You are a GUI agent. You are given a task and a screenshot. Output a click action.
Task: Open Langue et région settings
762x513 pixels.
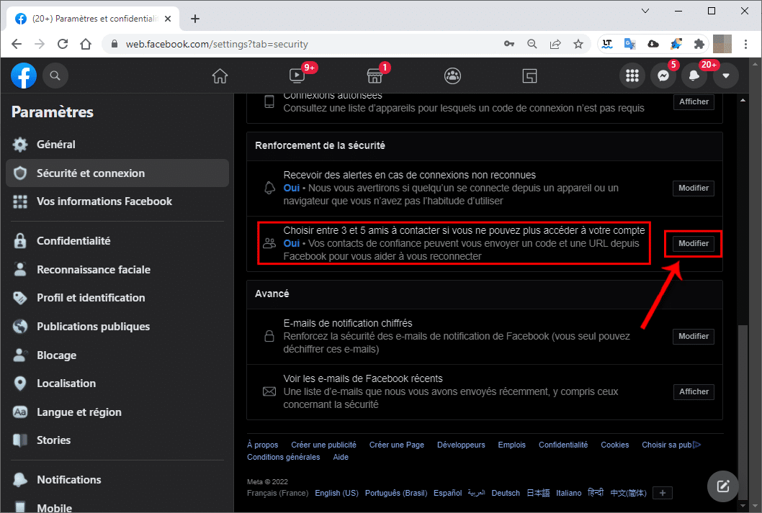tap(117, 412)
